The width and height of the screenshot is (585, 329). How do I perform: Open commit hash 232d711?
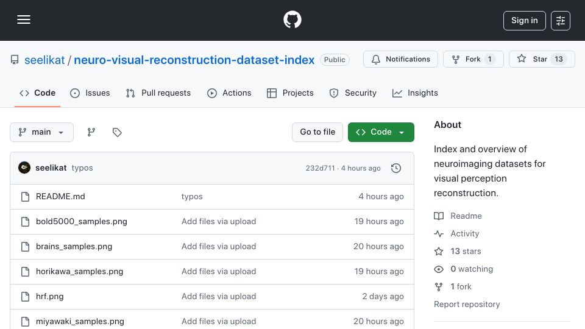click(320, 168)
